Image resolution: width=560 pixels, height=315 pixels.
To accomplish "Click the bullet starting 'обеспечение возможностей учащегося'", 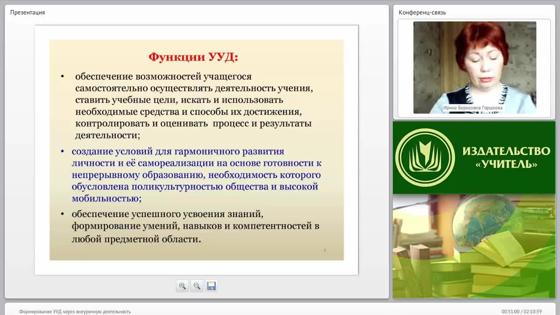I will (195, 106).
